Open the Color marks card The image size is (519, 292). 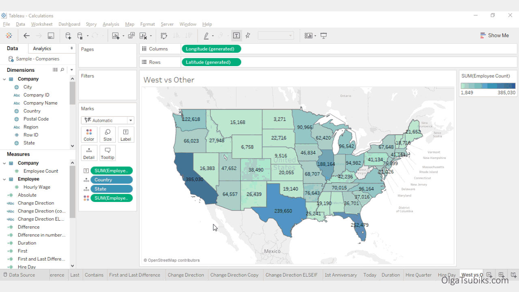(x=89, y=134)
